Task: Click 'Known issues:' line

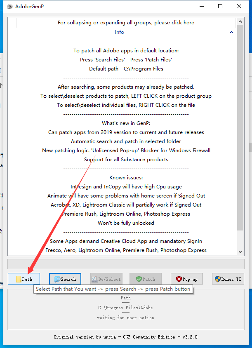Action: tap(126, 178)
